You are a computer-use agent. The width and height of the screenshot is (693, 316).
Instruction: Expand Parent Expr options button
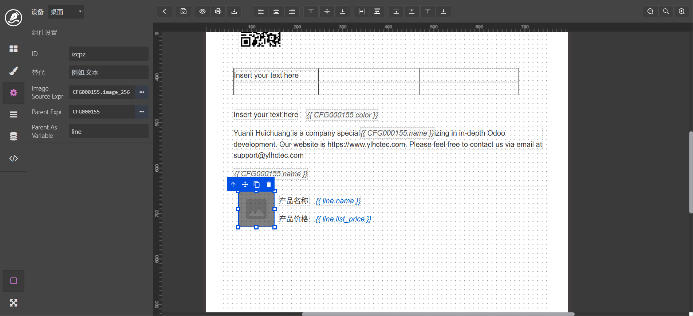click(142, 112)
